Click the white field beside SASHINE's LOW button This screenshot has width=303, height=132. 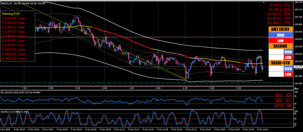pos(275,57)
